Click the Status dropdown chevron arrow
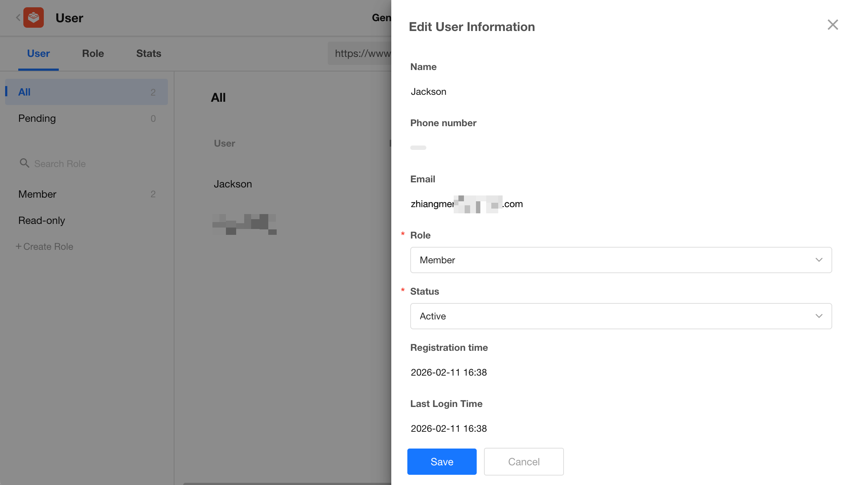 (819, 316)
